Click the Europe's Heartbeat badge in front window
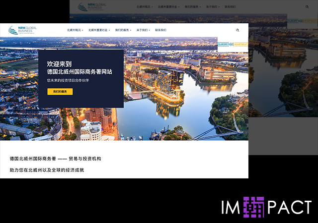318x223 pixels. pos(233,44)
